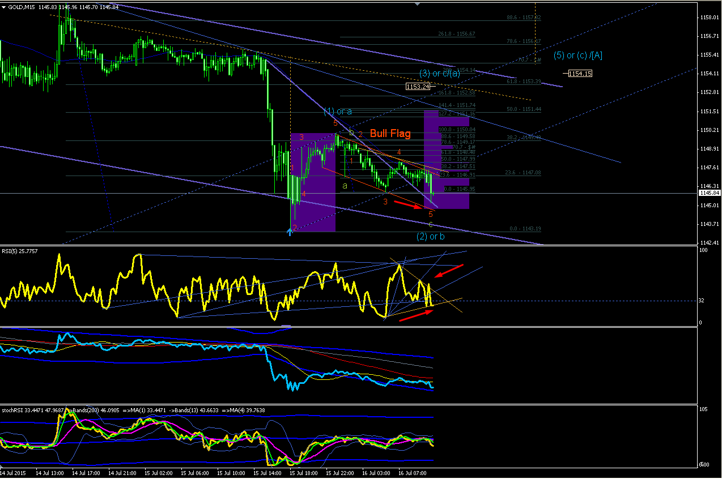Select the 1154.15 price label box
Viewport: 722px width, 479px height.
[580, 74]
